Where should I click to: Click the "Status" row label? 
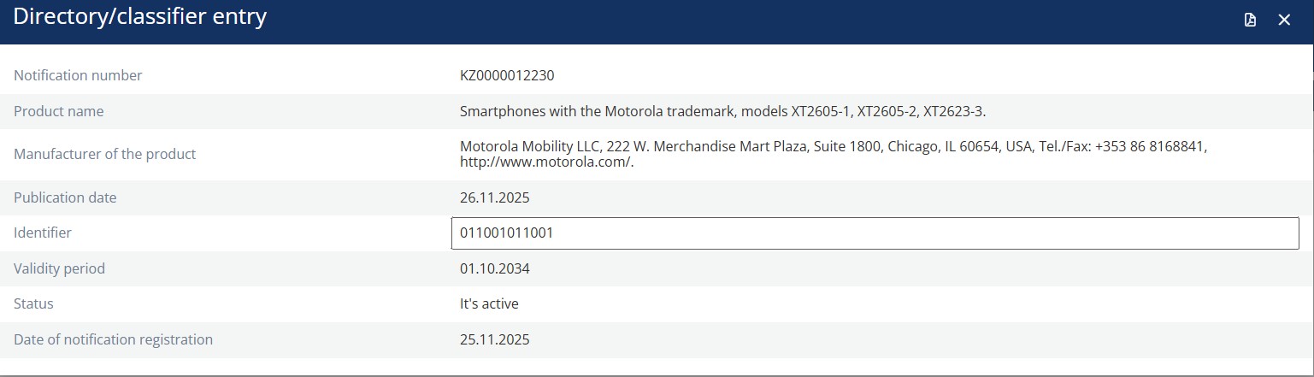(33, 303)
